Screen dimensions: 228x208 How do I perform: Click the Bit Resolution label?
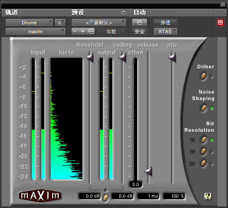199,127
